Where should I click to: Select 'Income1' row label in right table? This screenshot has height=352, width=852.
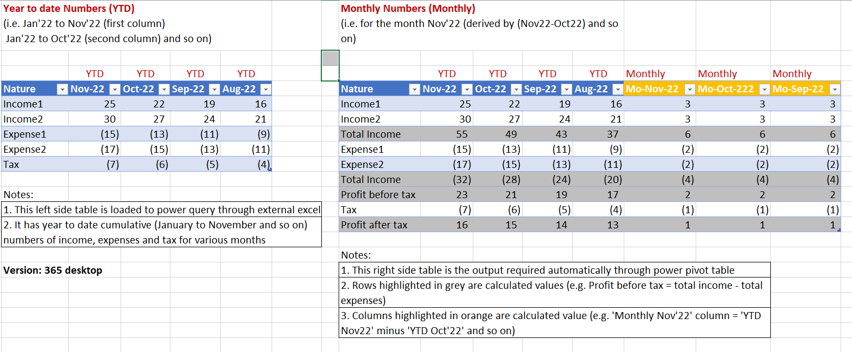[360, 104]
